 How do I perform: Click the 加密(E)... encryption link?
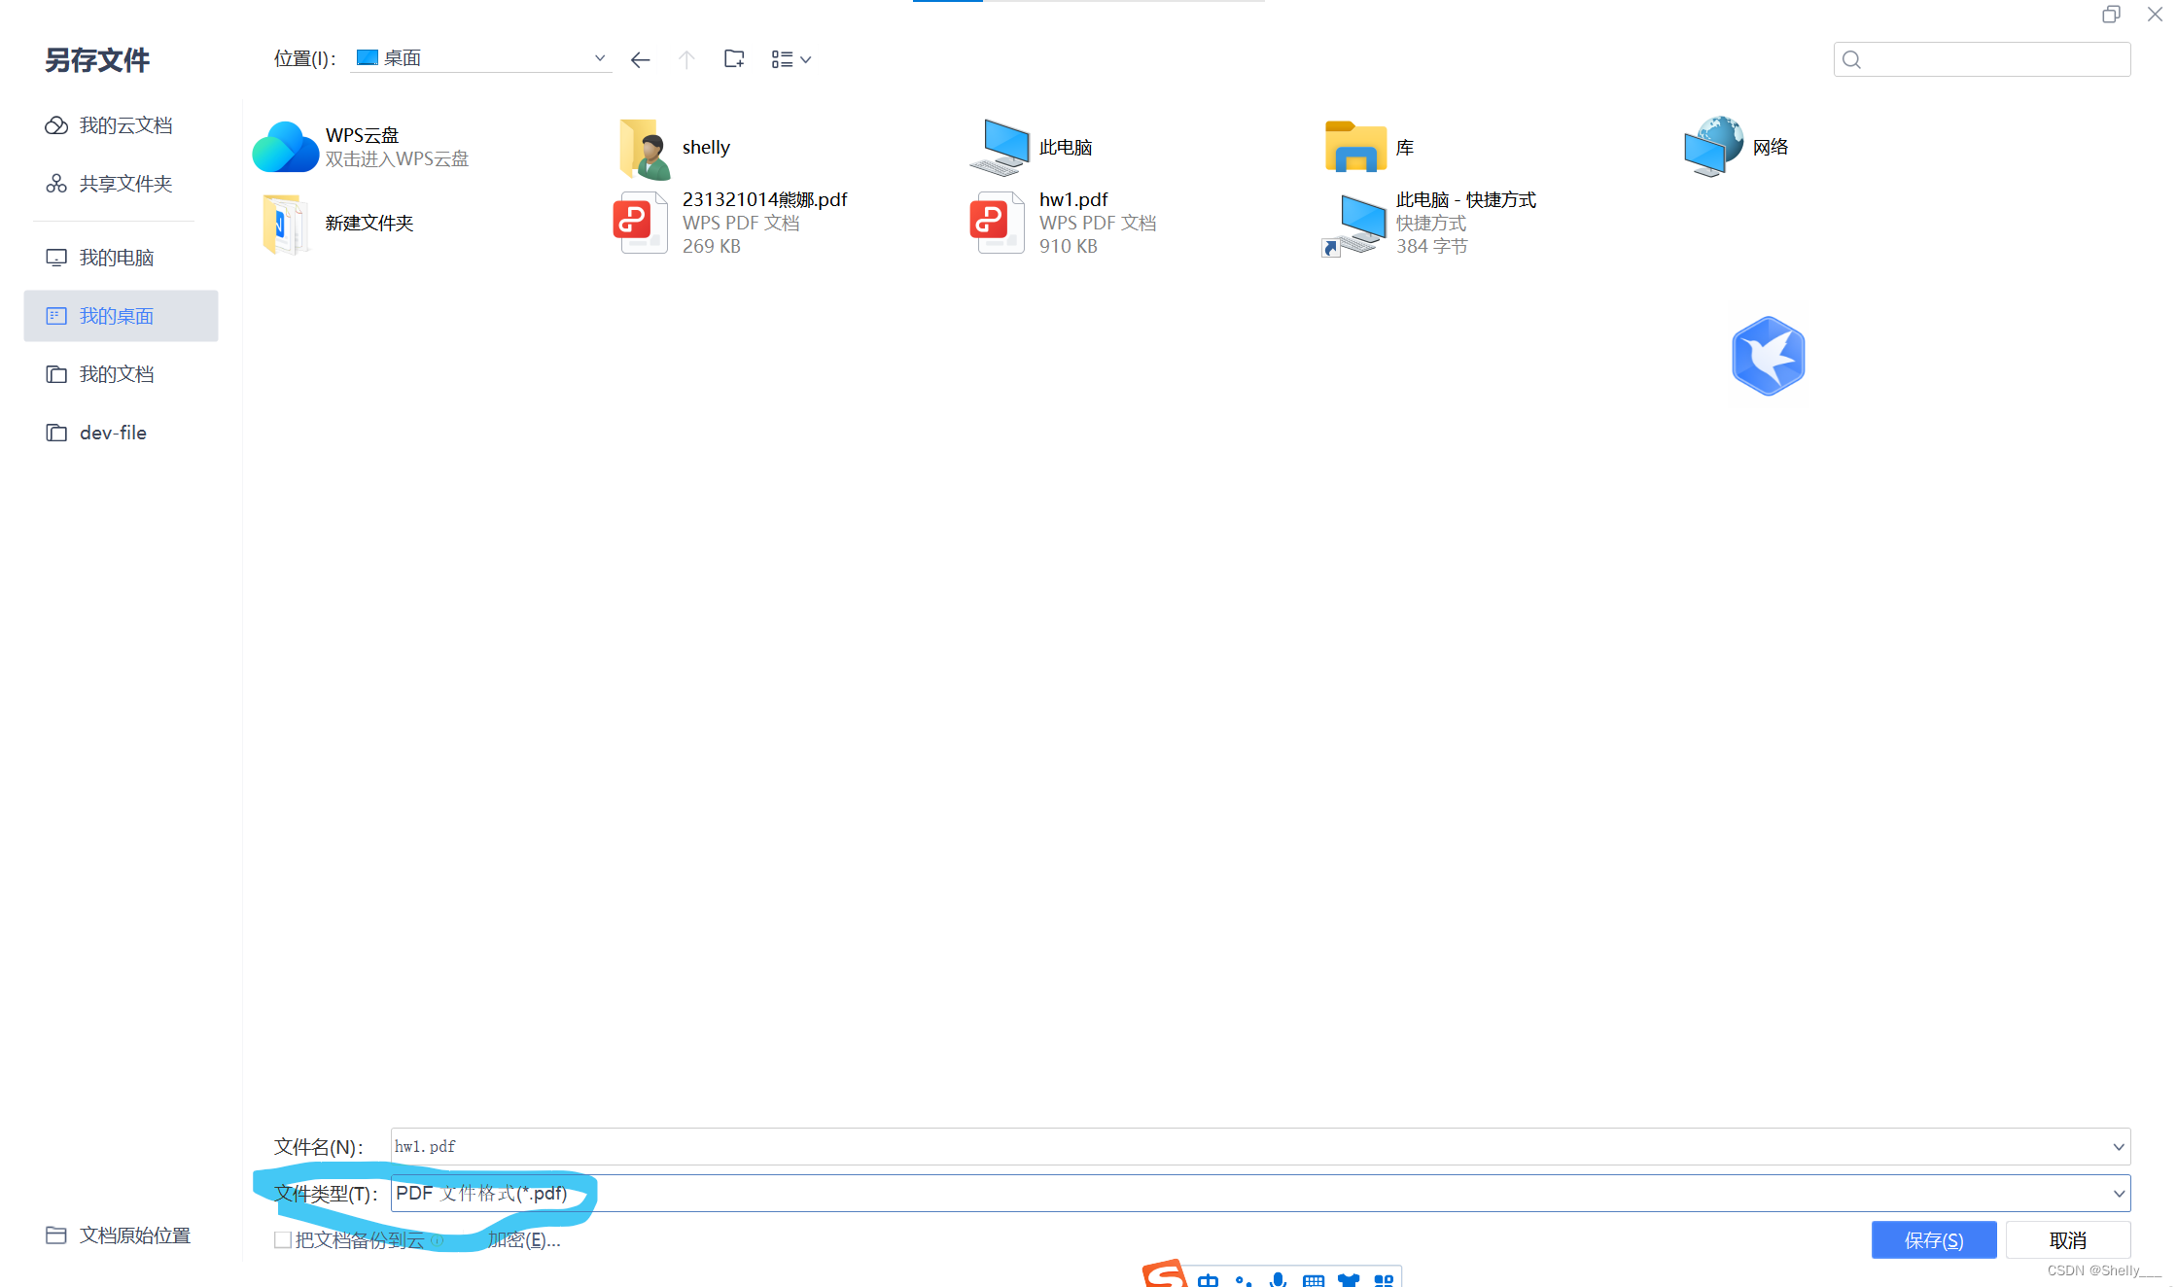point(524,1240)
